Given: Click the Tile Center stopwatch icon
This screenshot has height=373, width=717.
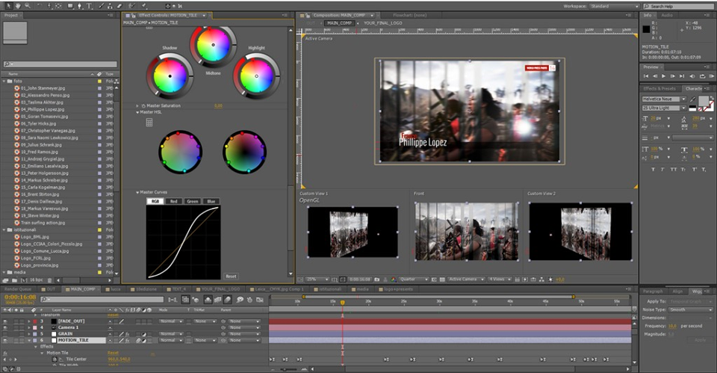Looking at the screenshot, I should coord(55,360).
